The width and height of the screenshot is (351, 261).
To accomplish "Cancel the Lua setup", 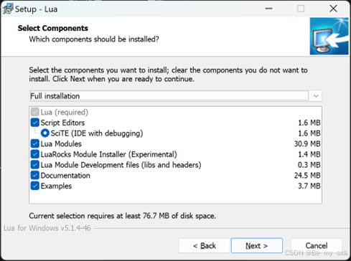I will pos(317,245).
